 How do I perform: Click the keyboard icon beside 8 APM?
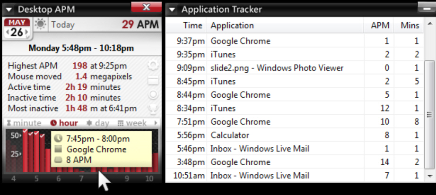tap(58, 160)
